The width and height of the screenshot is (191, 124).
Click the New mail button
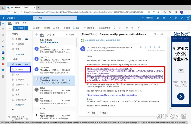(x=19, y=28)
